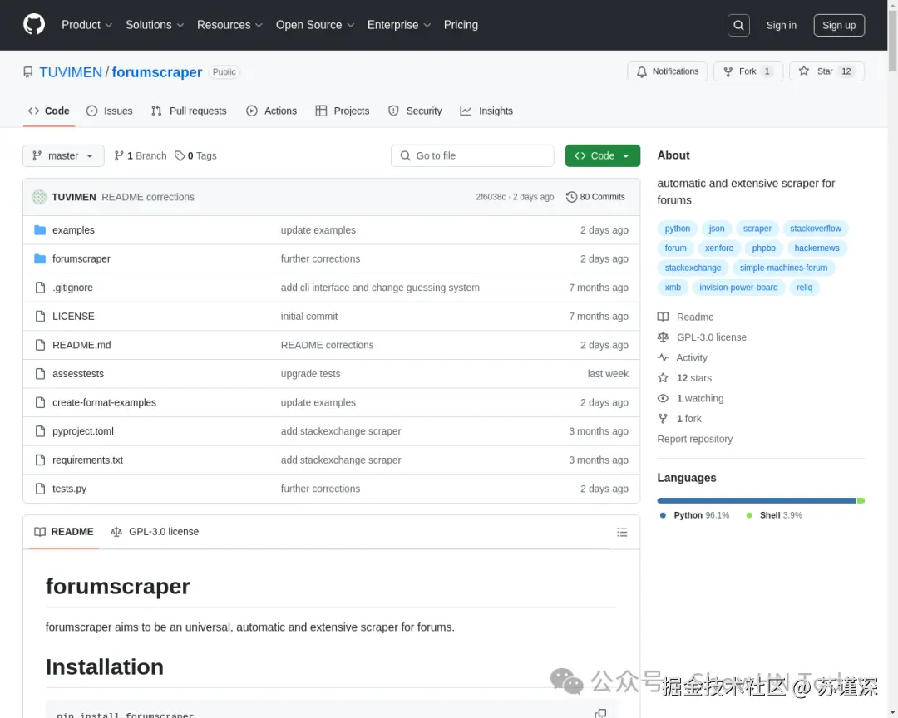Click the README.md file icon
Viewport: 898px width, 718px height.
coord(40,345)
